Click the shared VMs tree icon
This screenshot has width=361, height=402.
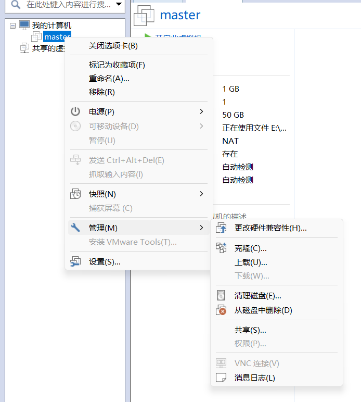[24, 48]
